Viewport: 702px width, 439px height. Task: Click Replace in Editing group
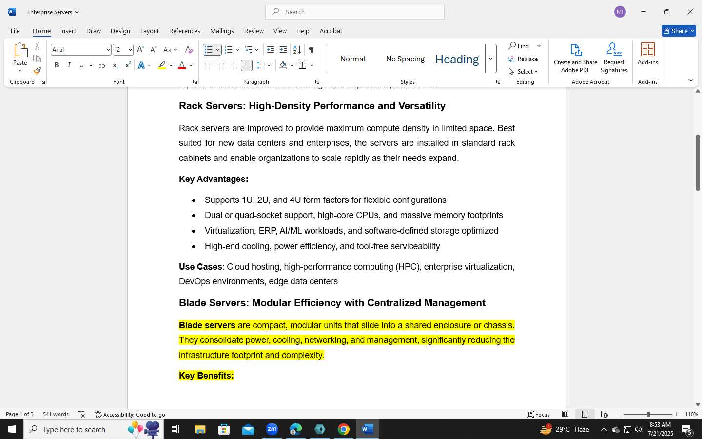pos(523,59)
